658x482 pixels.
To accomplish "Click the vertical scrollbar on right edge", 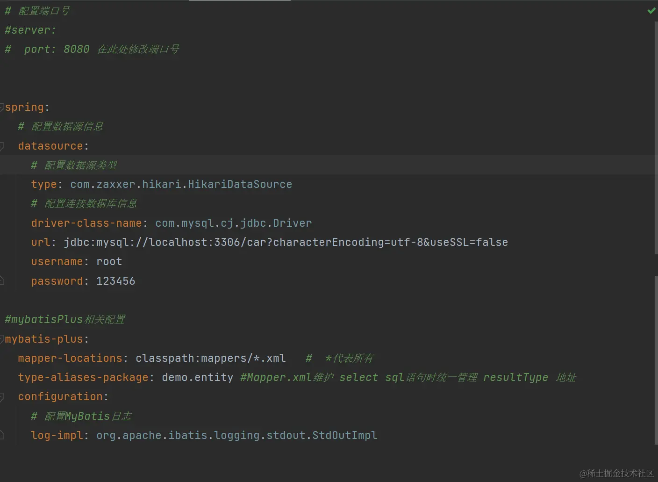I will click(x=656, y=140).
